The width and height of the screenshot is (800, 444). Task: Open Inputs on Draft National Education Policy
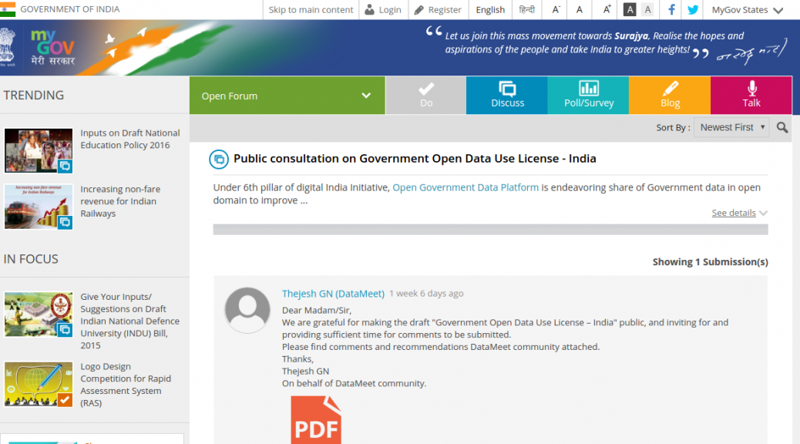pos(130,139)
